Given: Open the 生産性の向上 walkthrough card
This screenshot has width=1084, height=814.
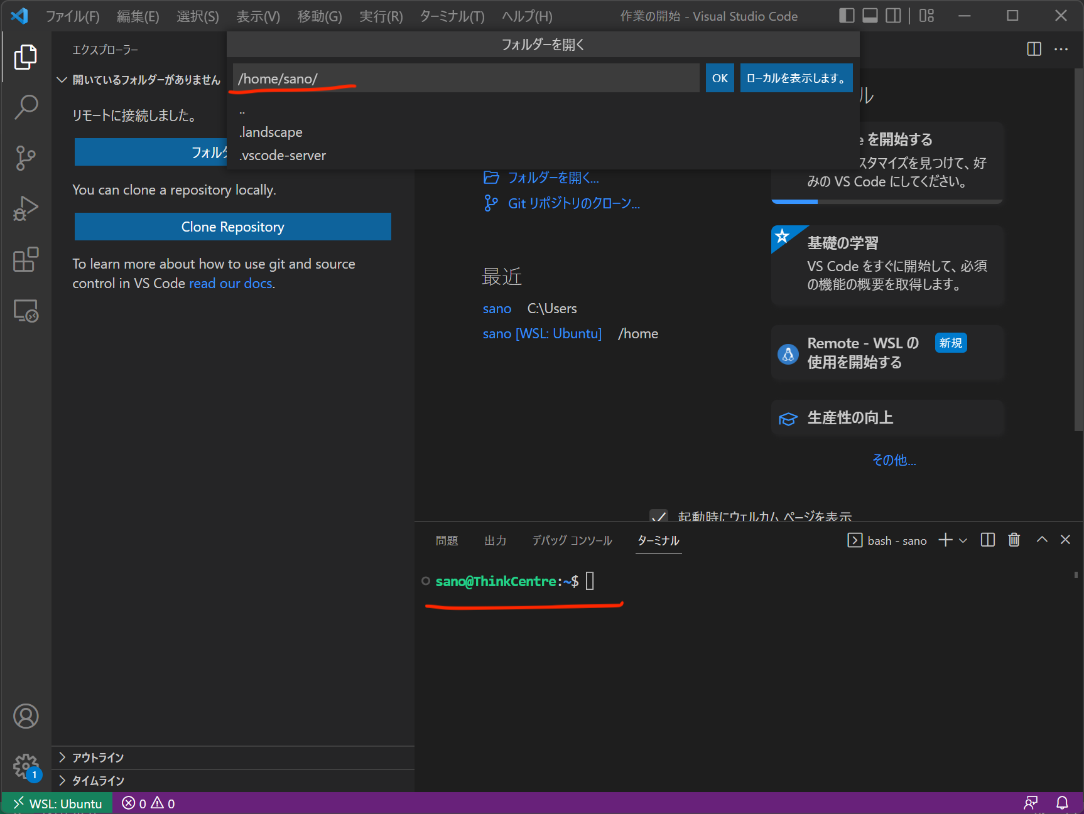Looking at the screenshot, I should 887,418.
